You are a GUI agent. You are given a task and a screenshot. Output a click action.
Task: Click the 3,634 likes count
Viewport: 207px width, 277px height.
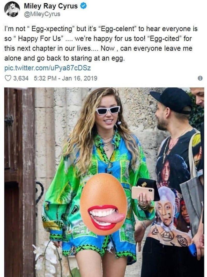pyautogui.click(x=21, y=78)
